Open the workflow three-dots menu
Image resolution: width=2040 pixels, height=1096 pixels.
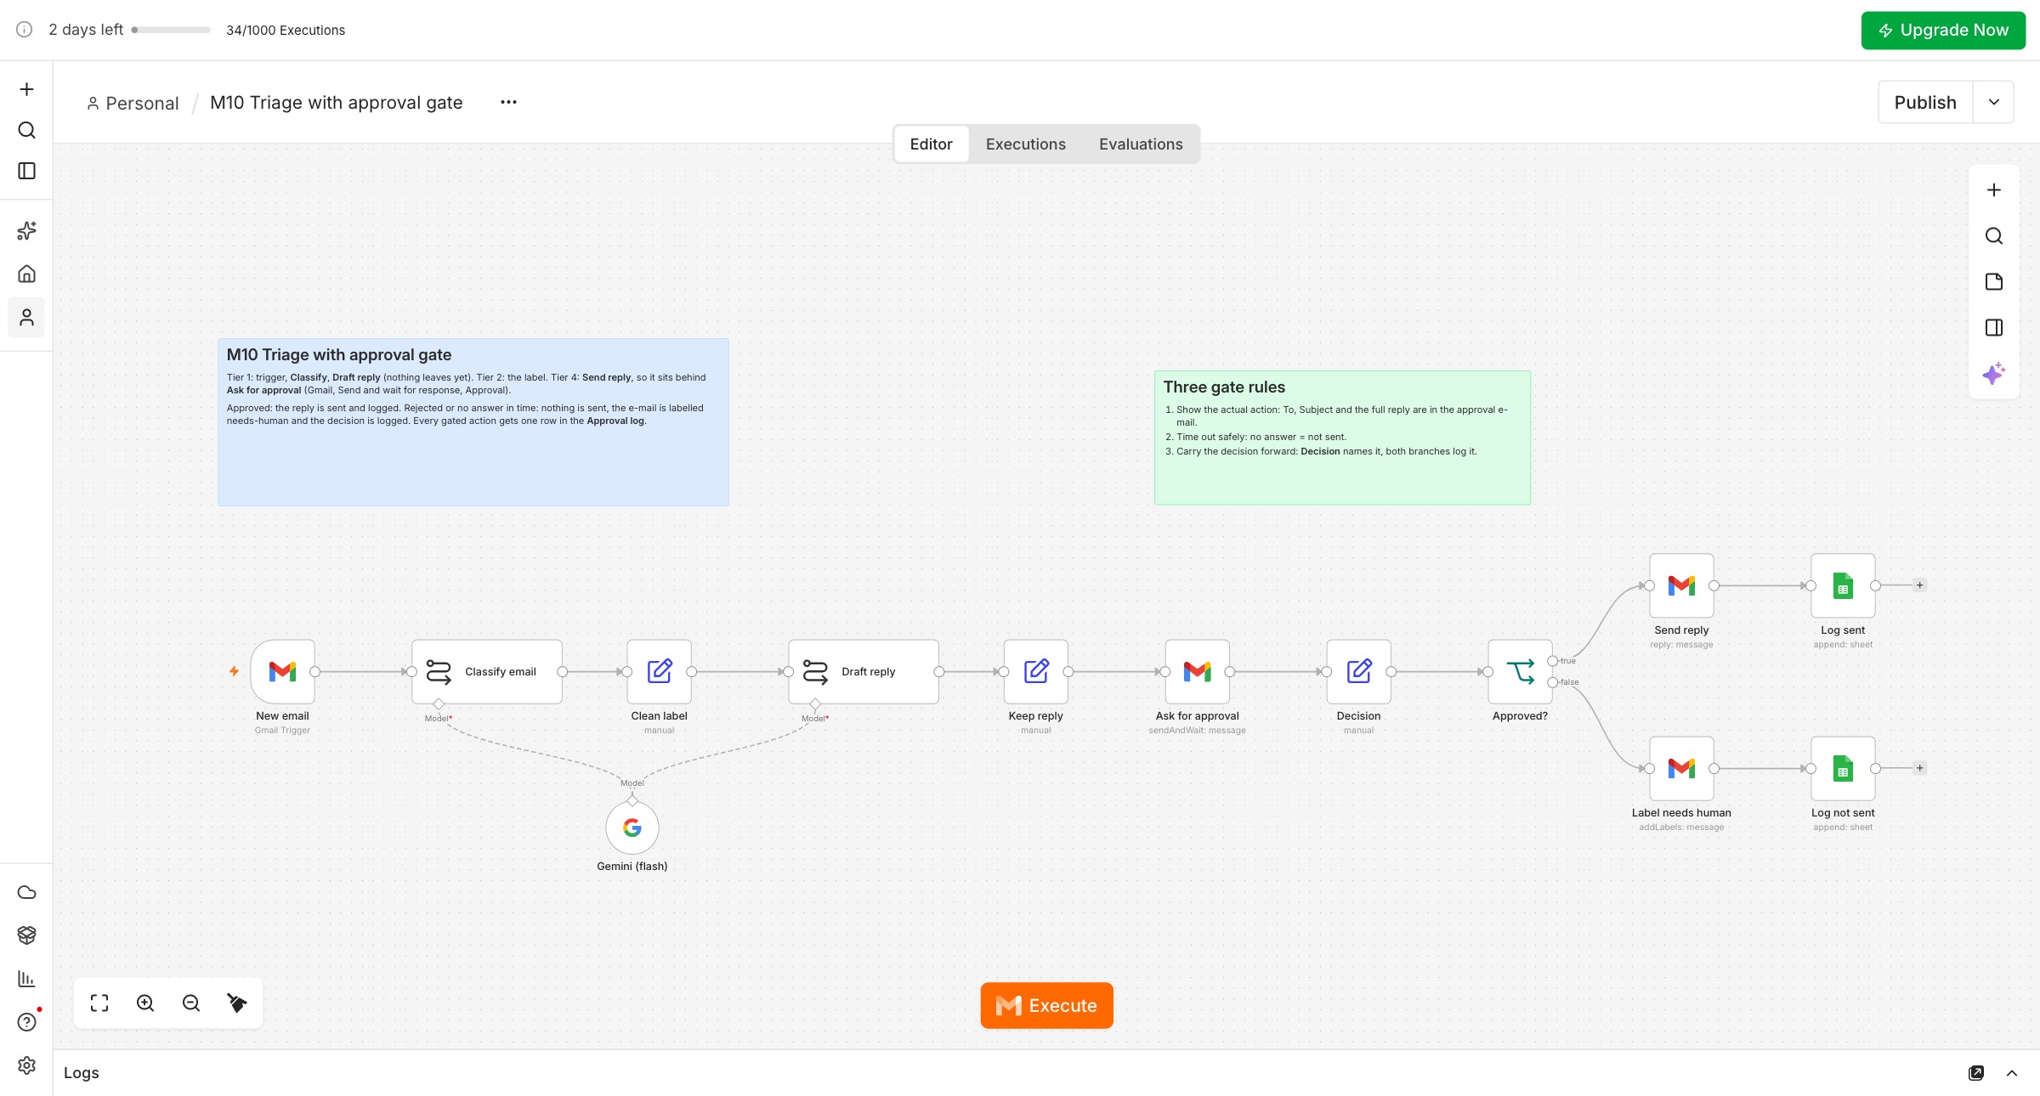[x=508, y=102]
